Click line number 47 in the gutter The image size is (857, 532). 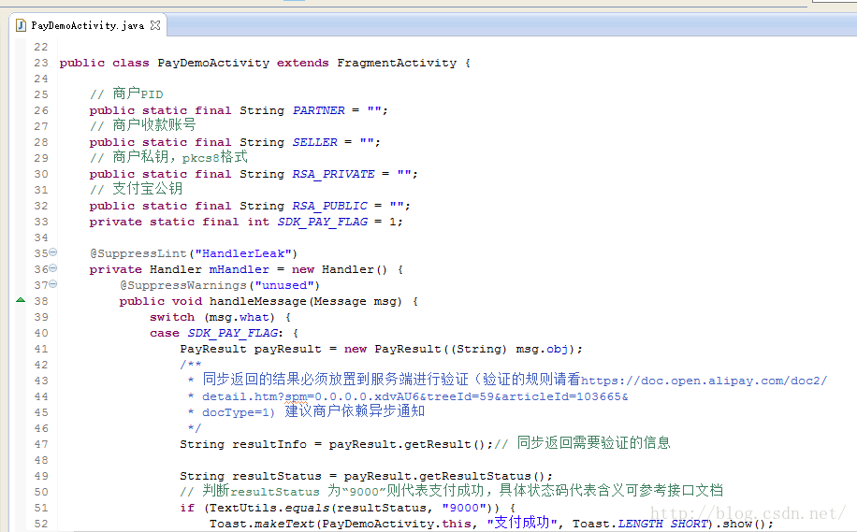pos(41,444)
